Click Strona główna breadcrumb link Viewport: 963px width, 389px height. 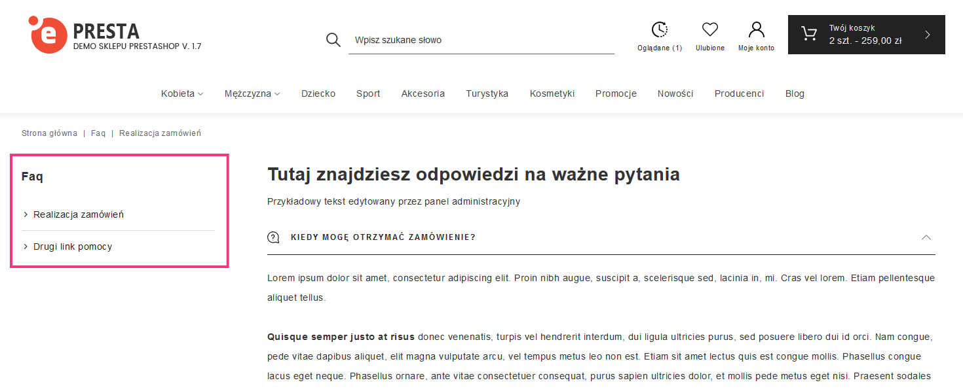tap(49, 133)
